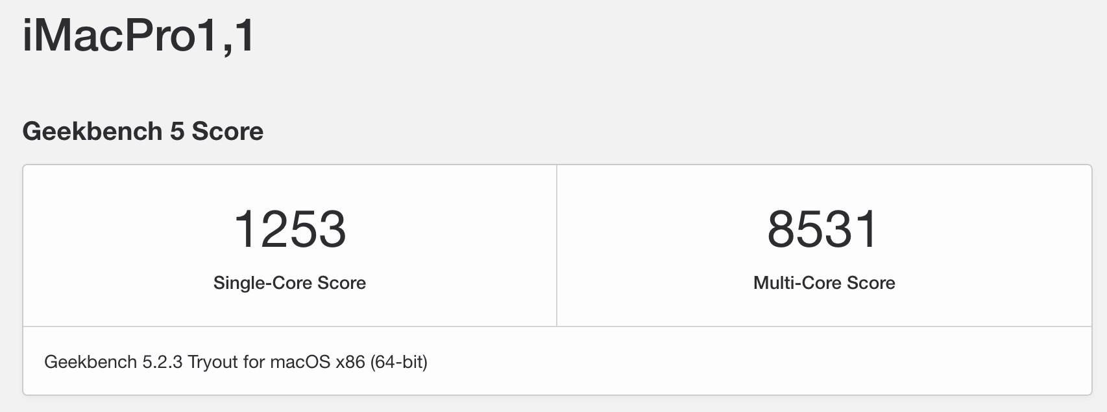
Task: Click "(64-bit)" at the end of the version line
Action: tap(398, 361)
